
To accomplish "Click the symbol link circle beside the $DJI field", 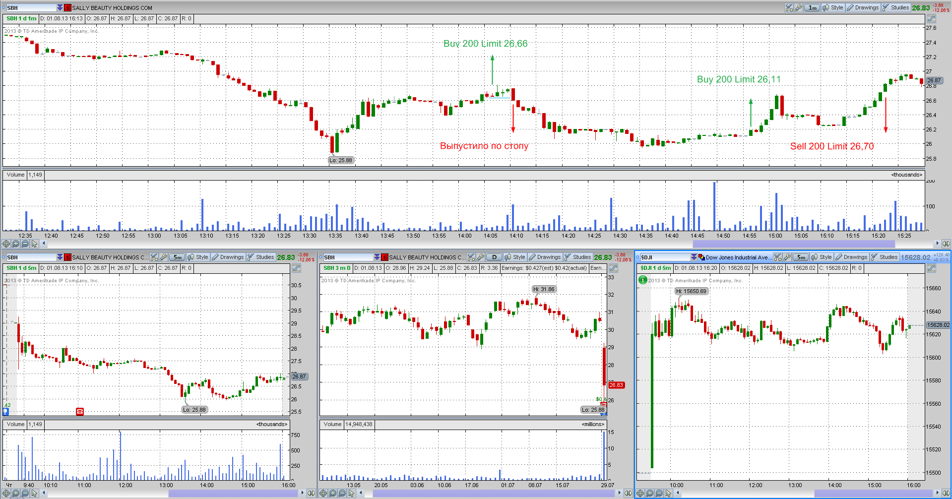I will pyautogui.click(x=637, y=257).
